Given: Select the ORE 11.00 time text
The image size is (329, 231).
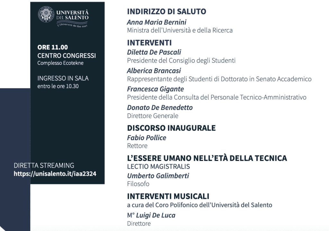Looking at the screenshot, I should [x=53, y=48].
